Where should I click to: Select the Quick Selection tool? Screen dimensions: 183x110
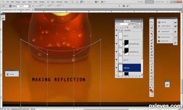pyautogui.click(x=152, y=31)
